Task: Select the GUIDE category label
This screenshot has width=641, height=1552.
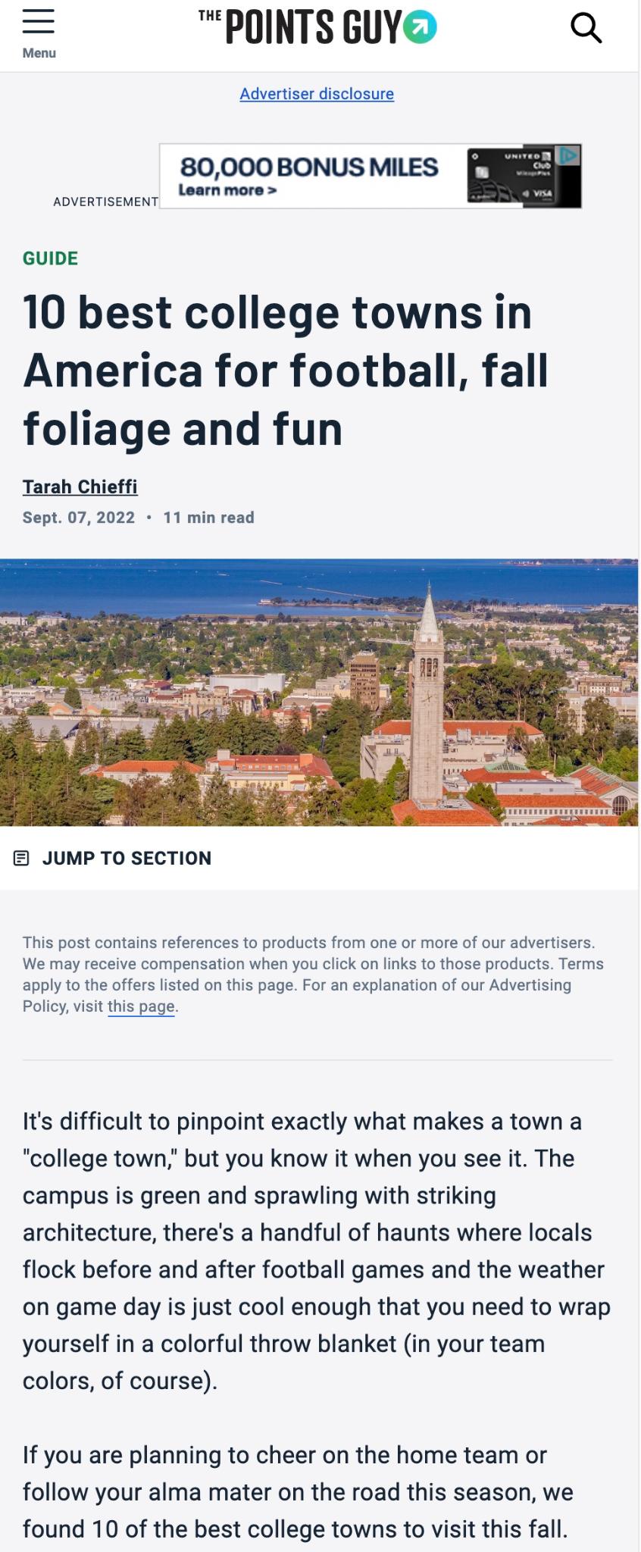Action: (50, 258)
